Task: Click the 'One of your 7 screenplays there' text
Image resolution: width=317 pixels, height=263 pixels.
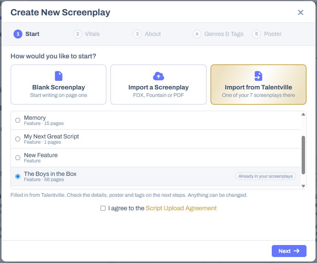Action: pos(258,95)
